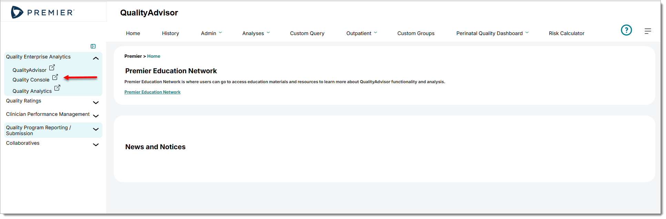This screenshot has width=666, height=219.
Task: Follow the Premier Education Network link
Action: 152,92
